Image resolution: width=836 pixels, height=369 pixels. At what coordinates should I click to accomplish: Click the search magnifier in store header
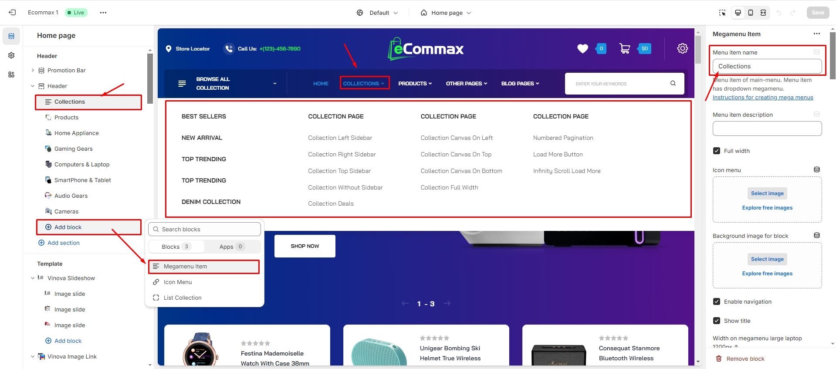(673, 84)
